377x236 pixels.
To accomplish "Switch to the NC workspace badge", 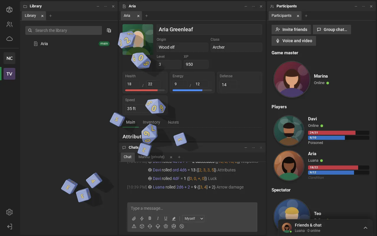I will click(9, 58).
